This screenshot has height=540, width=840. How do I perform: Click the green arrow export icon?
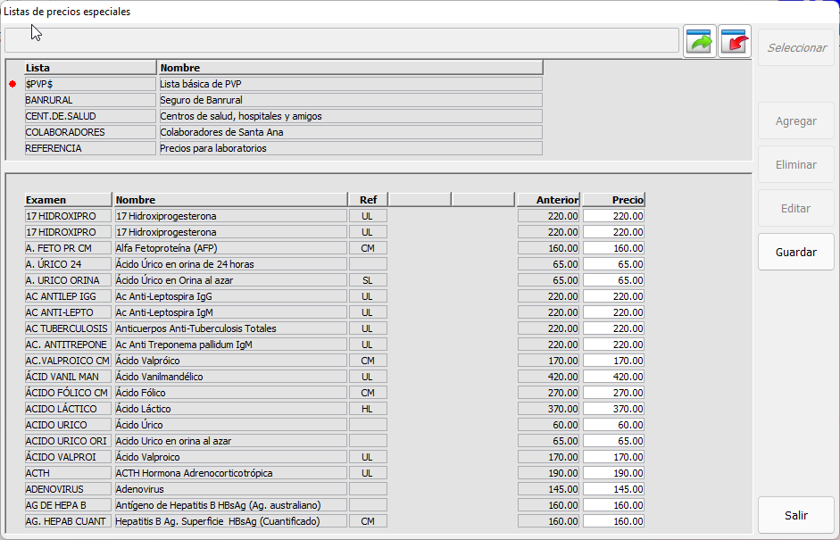pos(700,41)
